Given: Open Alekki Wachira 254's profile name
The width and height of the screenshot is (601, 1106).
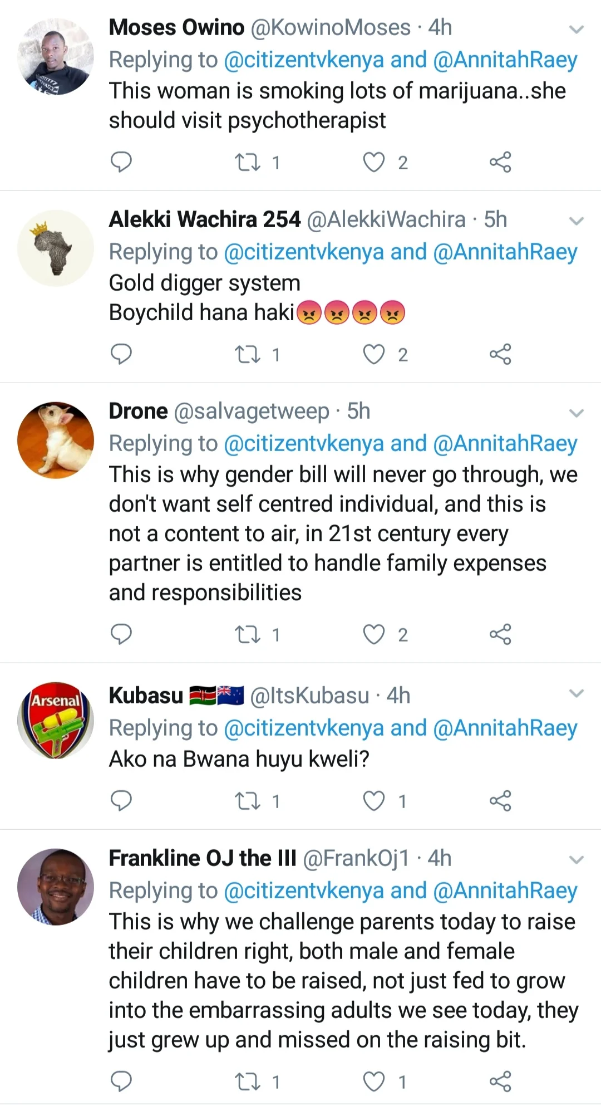Looking at the screenshot, I should click(x=204, y=219).
